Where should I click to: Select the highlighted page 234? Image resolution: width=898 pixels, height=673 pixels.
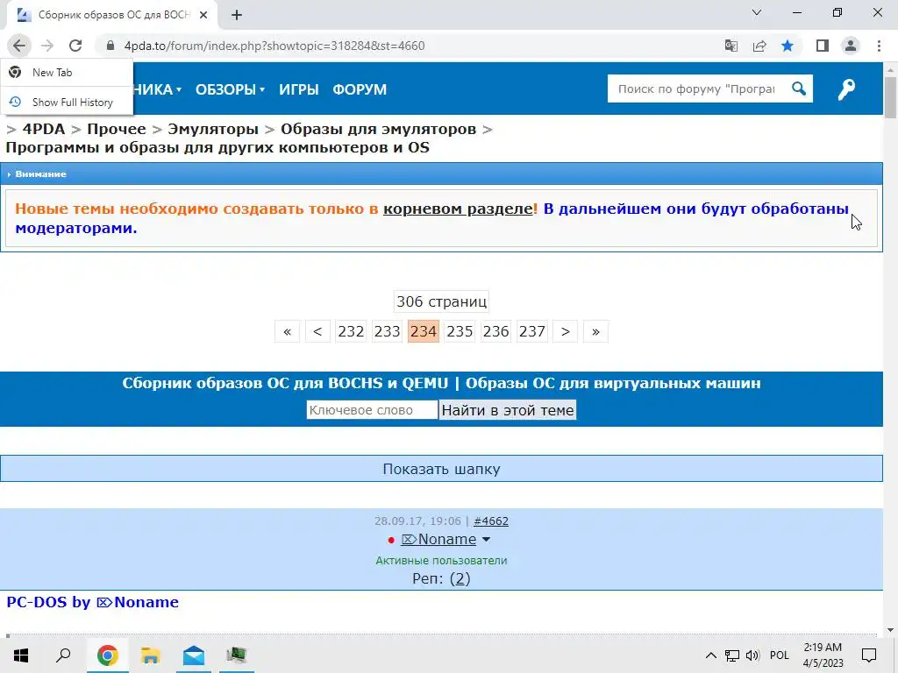coord(424,331)
